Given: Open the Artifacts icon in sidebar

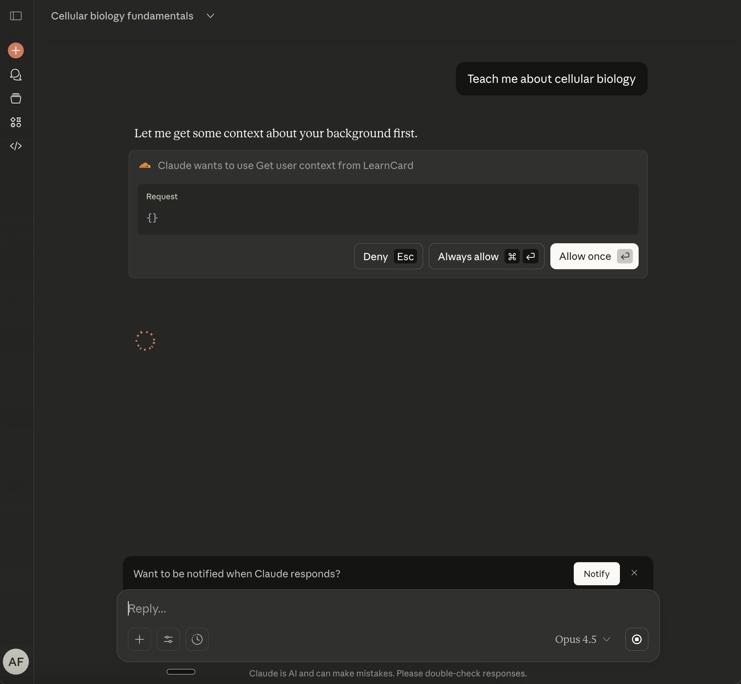Looking at the screenshot, I should pos(16,122).
